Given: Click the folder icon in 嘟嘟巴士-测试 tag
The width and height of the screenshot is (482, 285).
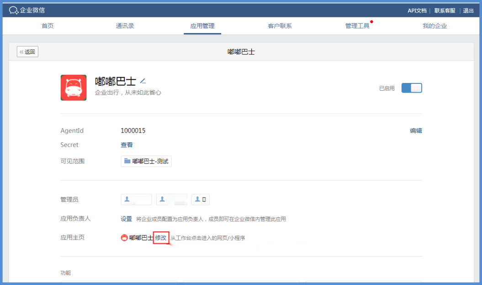Looking at the screenshot, I should 127,161.
